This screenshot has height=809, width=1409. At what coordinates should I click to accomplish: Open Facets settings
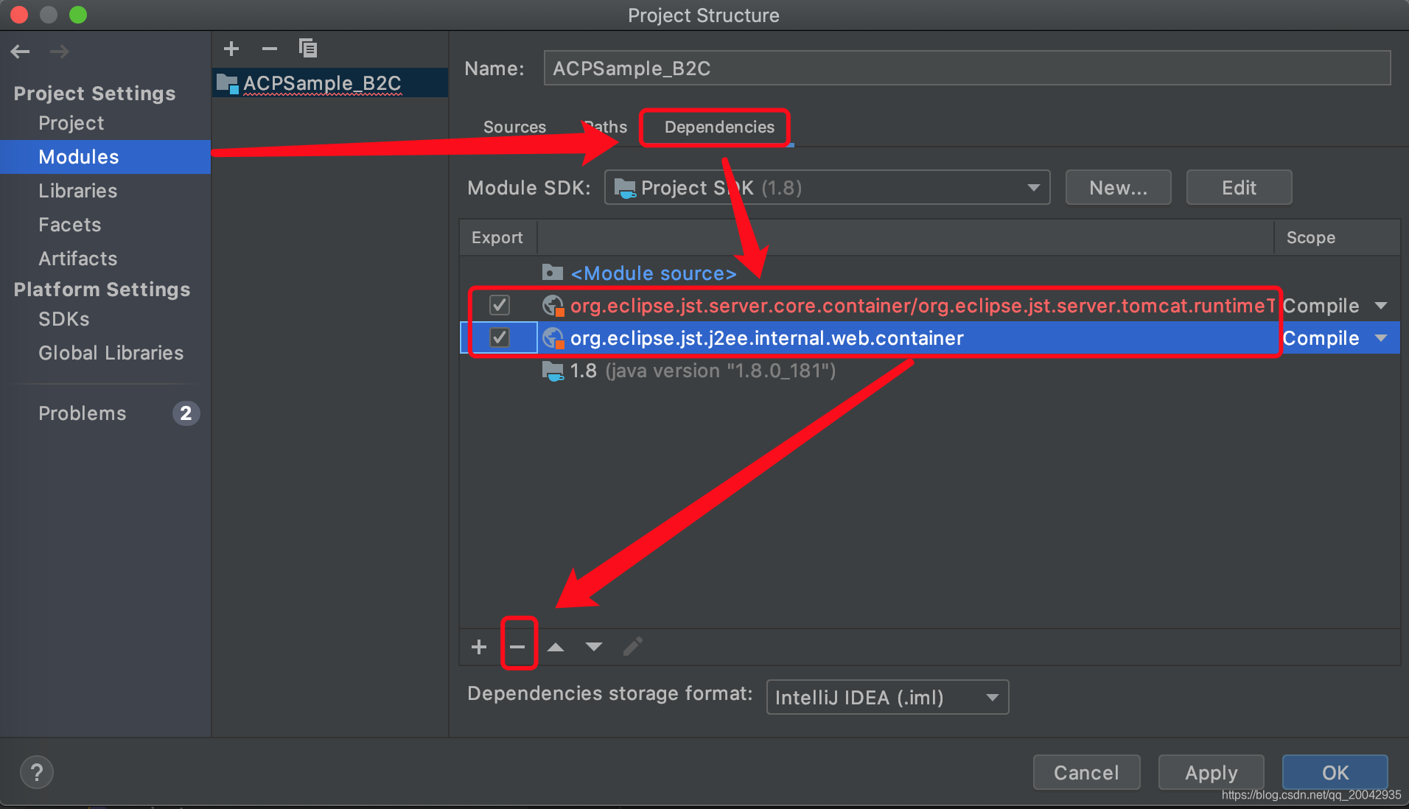click(x=70, y=225)
